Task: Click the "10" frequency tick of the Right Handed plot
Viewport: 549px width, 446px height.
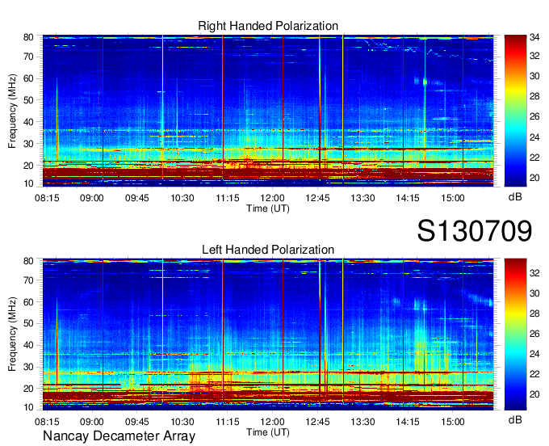Action: click(28, 183)
